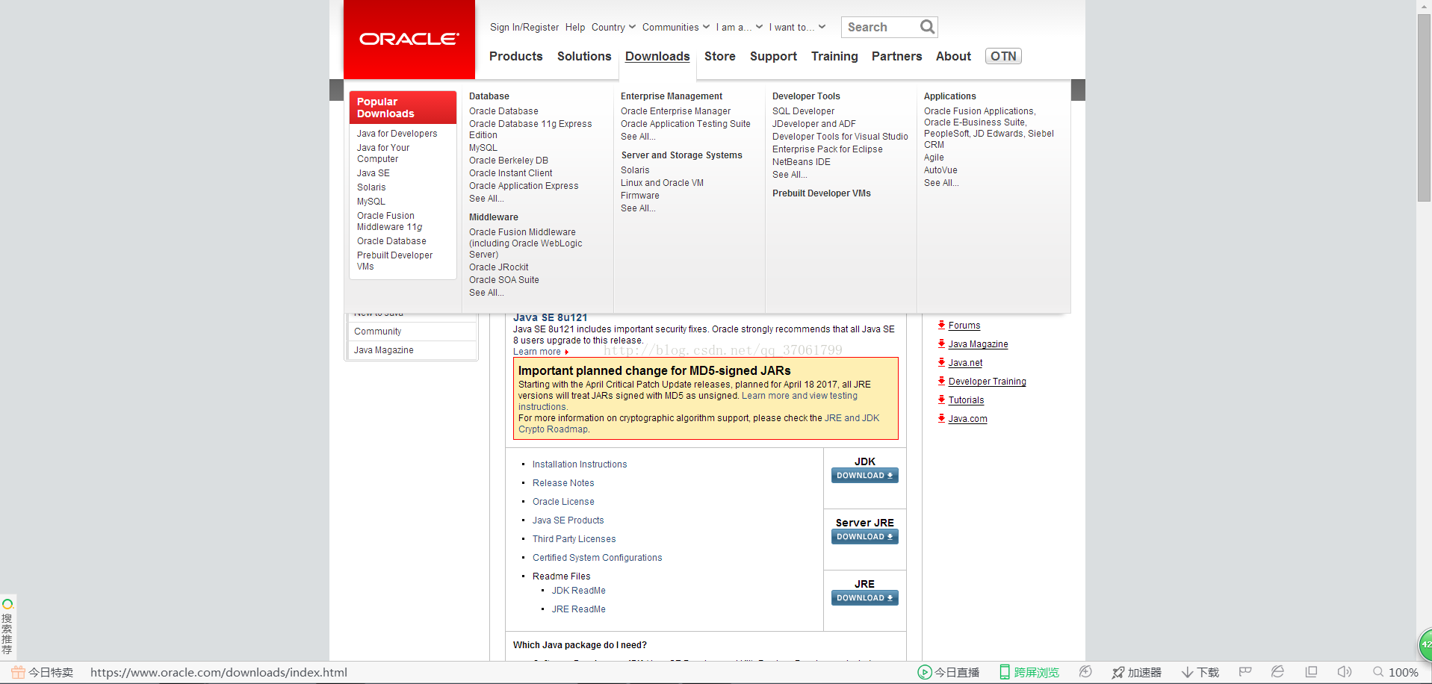Viewport: 1432px width, 684px height.
Task: Click the Server JRE download button
Action: pyautogui.click(x=864, y=537)
